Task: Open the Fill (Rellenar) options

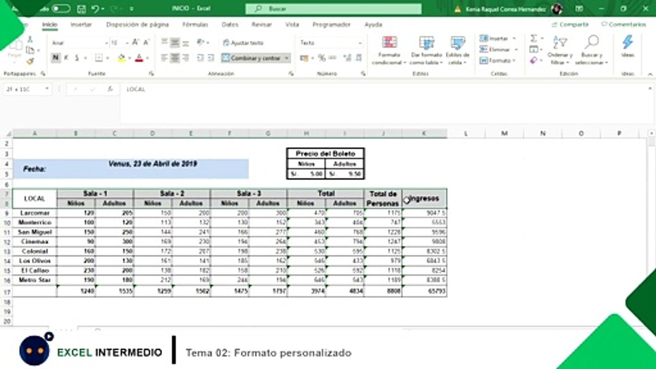Action: click(534, 50)
